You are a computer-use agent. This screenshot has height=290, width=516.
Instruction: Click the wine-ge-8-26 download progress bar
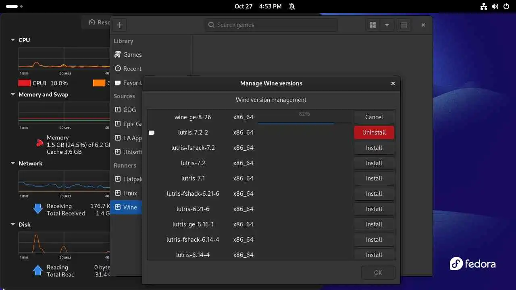304,123
